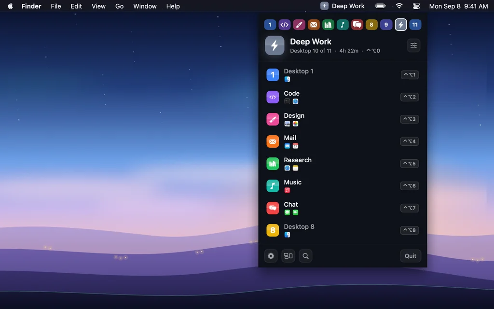Click the ⌃⌥1 shortcut badge
The width and height of the screenshot is (494, 309).
tap(410, 75)
